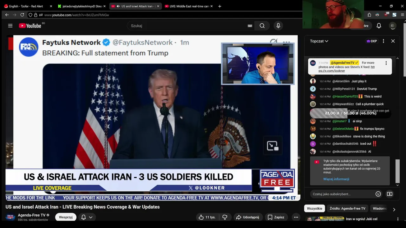Select the Wiadomości filter chip
The width and height of the screenshot is (406, 228).
[x=380, y=208]
